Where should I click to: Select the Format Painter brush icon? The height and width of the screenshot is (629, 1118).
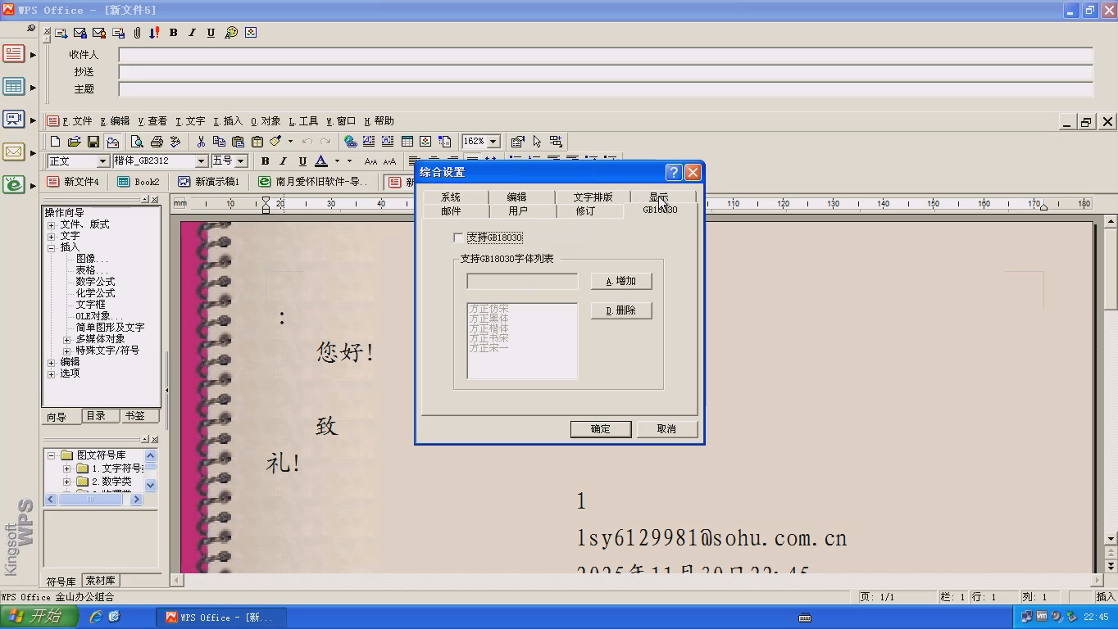(275, 142)
